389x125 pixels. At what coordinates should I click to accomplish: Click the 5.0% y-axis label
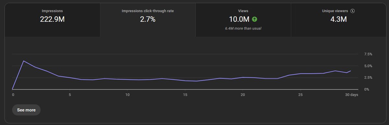[368, 66]
